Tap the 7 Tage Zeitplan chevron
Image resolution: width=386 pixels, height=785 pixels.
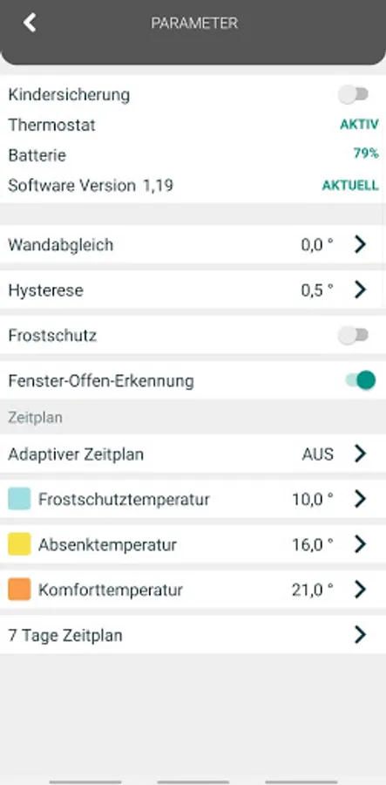pyautogui.click(x=360, y=635)
